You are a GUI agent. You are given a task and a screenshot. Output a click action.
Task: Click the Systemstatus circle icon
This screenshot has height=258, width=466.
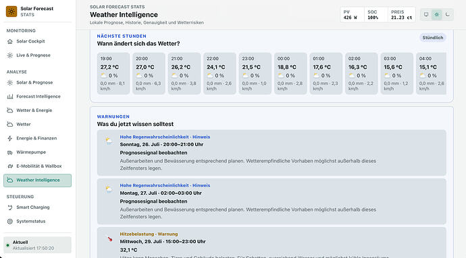pyautogui.click(x=10, y=221)
